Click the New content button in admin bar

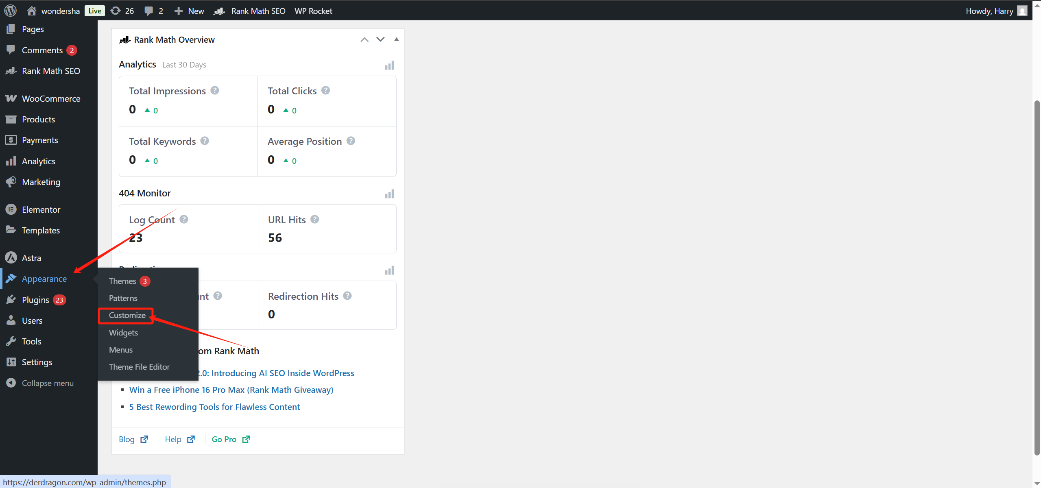[x=190, y=11]
